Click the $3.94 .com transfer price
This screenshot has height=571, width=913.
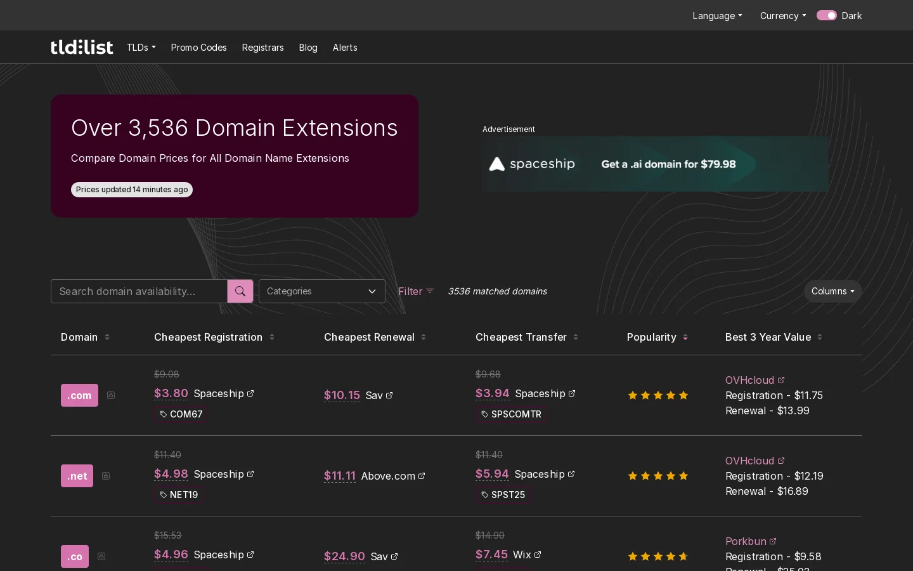[493, 393]
